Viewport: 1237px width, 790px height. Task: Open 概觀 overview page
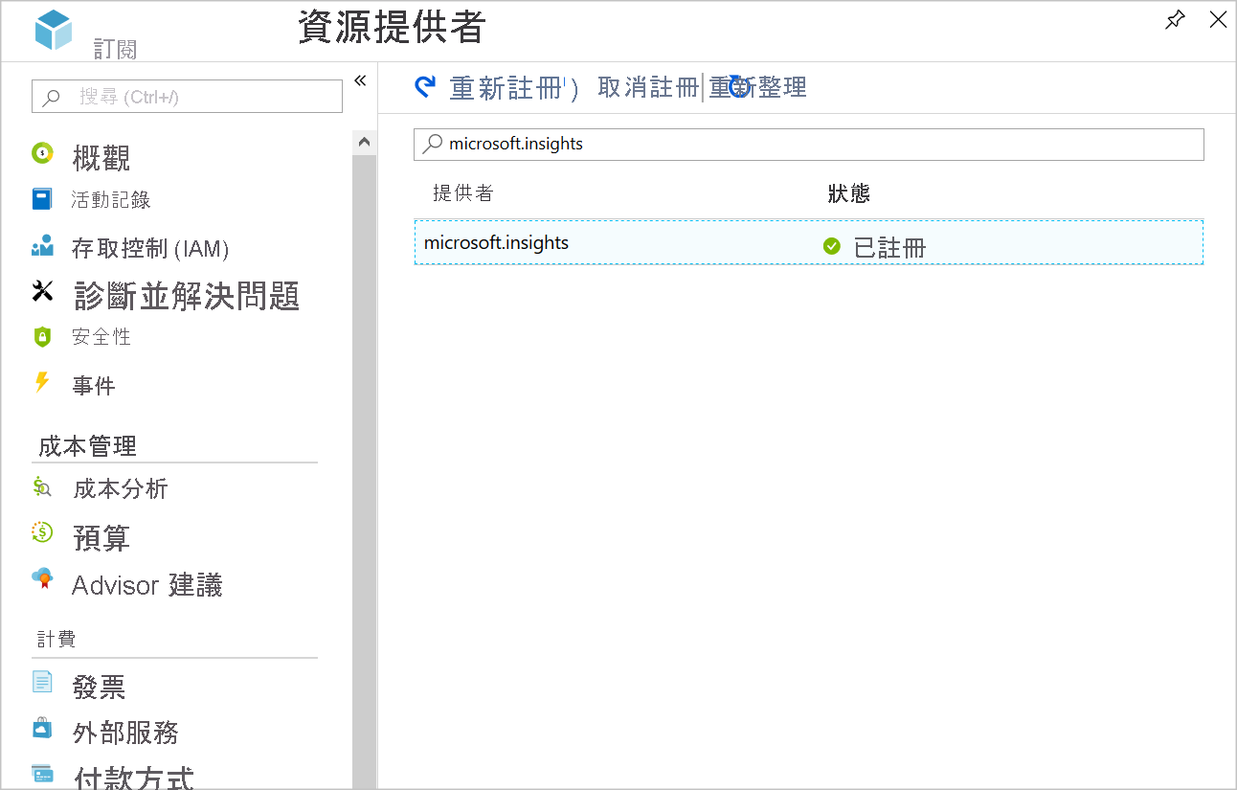[101, 158]
